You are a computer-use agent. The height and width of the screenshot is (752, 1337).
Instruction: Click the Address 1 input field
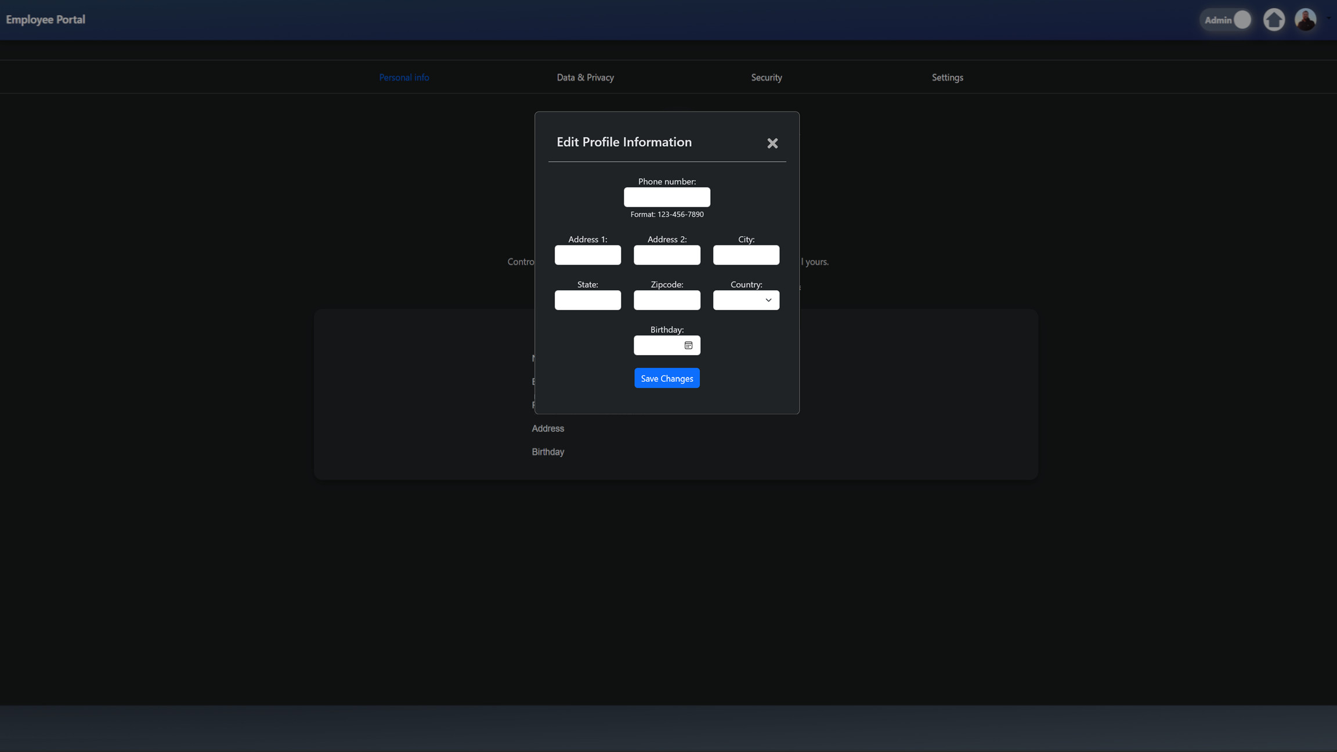coord(587,255)
